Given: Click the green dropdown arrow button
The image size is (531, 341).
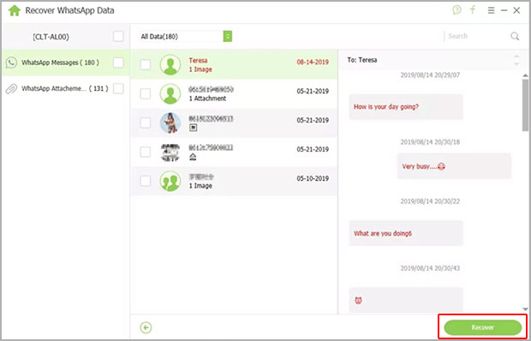Looking at the screenshot, I should coord(228,36).
